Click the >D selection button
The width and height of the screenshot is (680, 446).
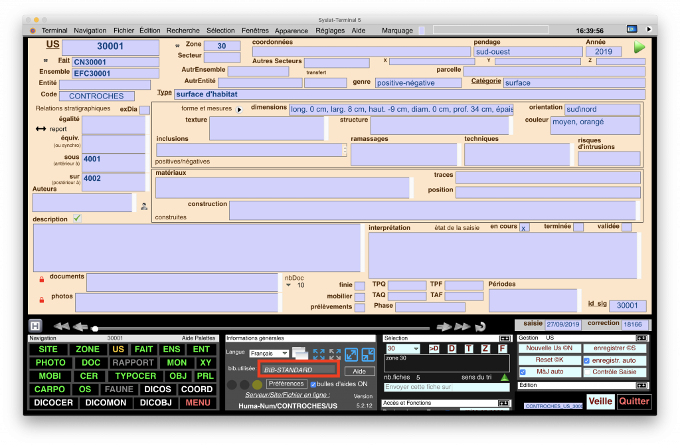434,348
